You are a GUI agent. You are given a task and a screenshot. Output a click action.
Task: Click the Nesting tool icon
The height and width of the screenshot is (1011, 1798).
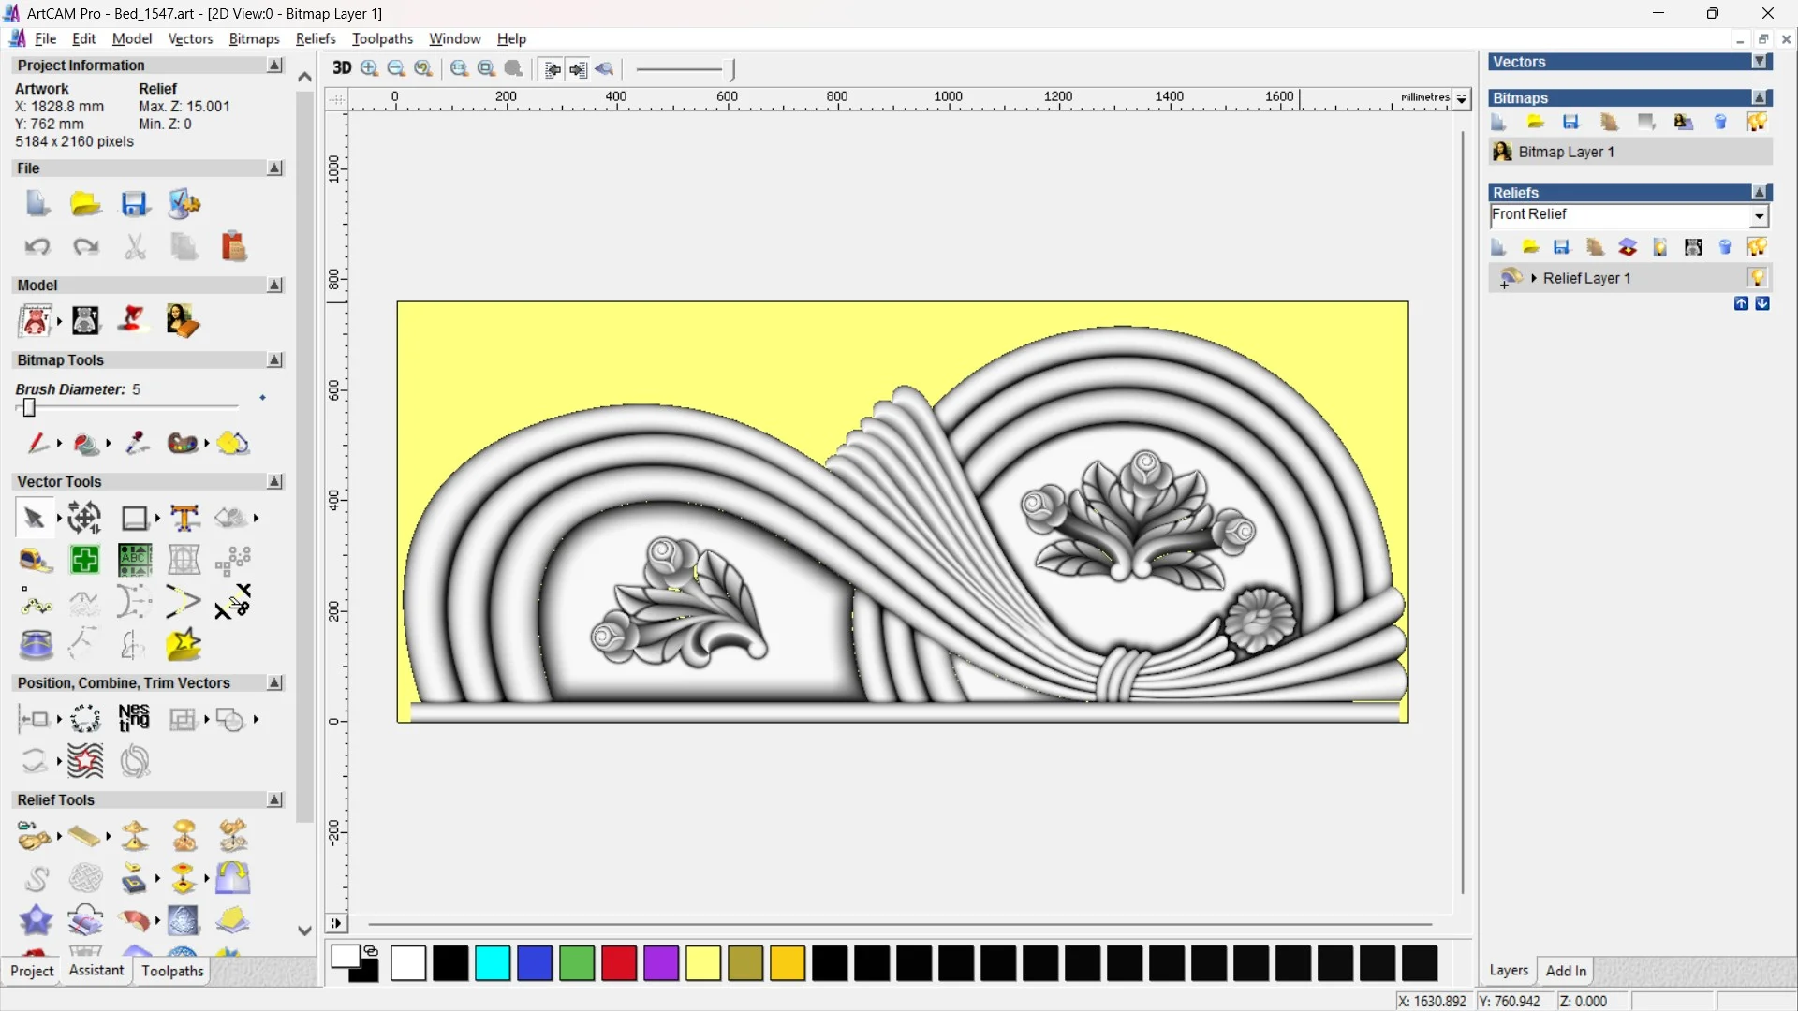tap(134, 719)
